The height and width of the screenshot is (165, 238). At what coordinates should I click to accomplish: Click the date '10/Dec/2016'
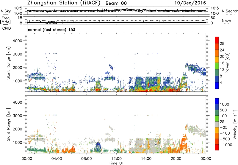(x=190, y=3)
